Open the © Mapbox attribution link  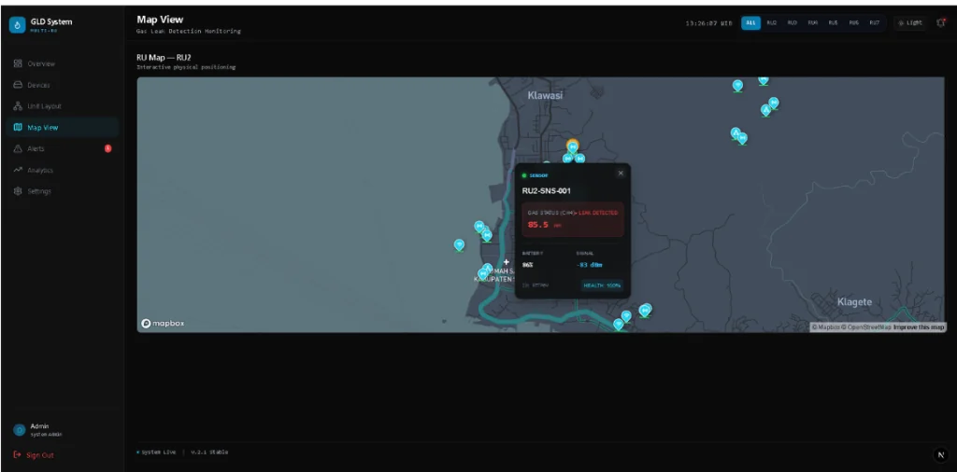(x=825, y=327)
